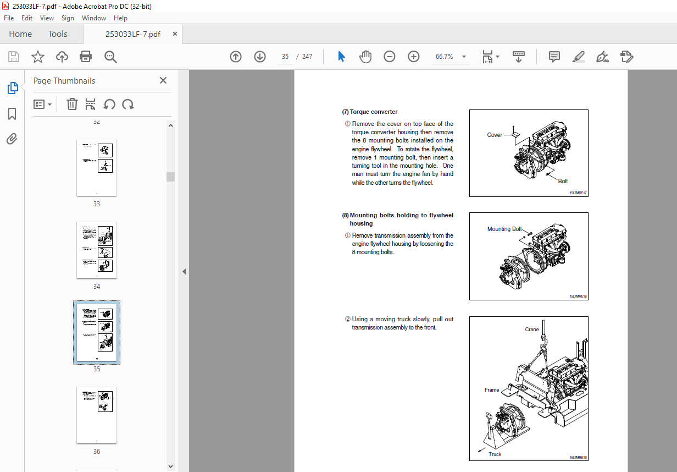Viewport: 677px width, 472px height.
Task: Activate the Hand pan tool
Action: coord(365,57)
